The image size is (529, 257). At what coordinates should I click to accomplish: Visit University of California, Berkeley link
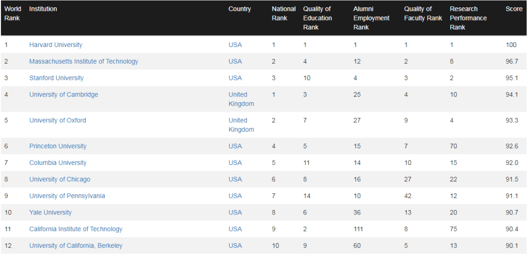pyautogui.click(x=76, y=246)
